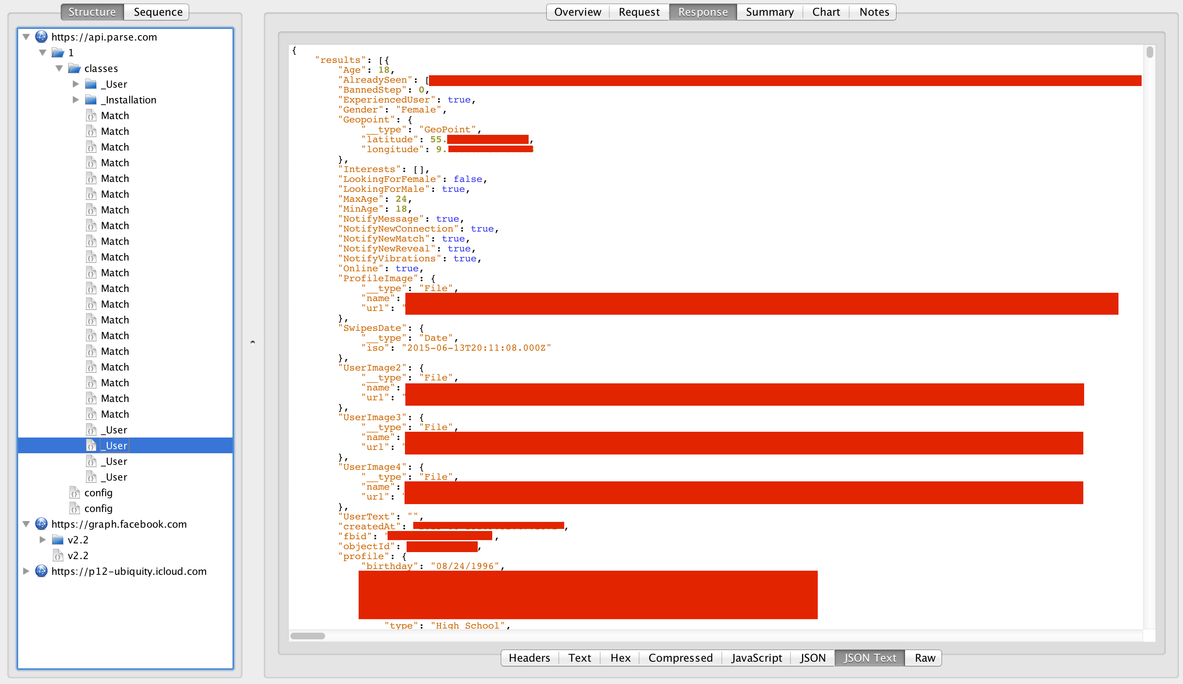Image resolution: width=1183 pixels, height=684 pixels.
Task: Collapse the classes folder
Action: click(x=59, y=69)
